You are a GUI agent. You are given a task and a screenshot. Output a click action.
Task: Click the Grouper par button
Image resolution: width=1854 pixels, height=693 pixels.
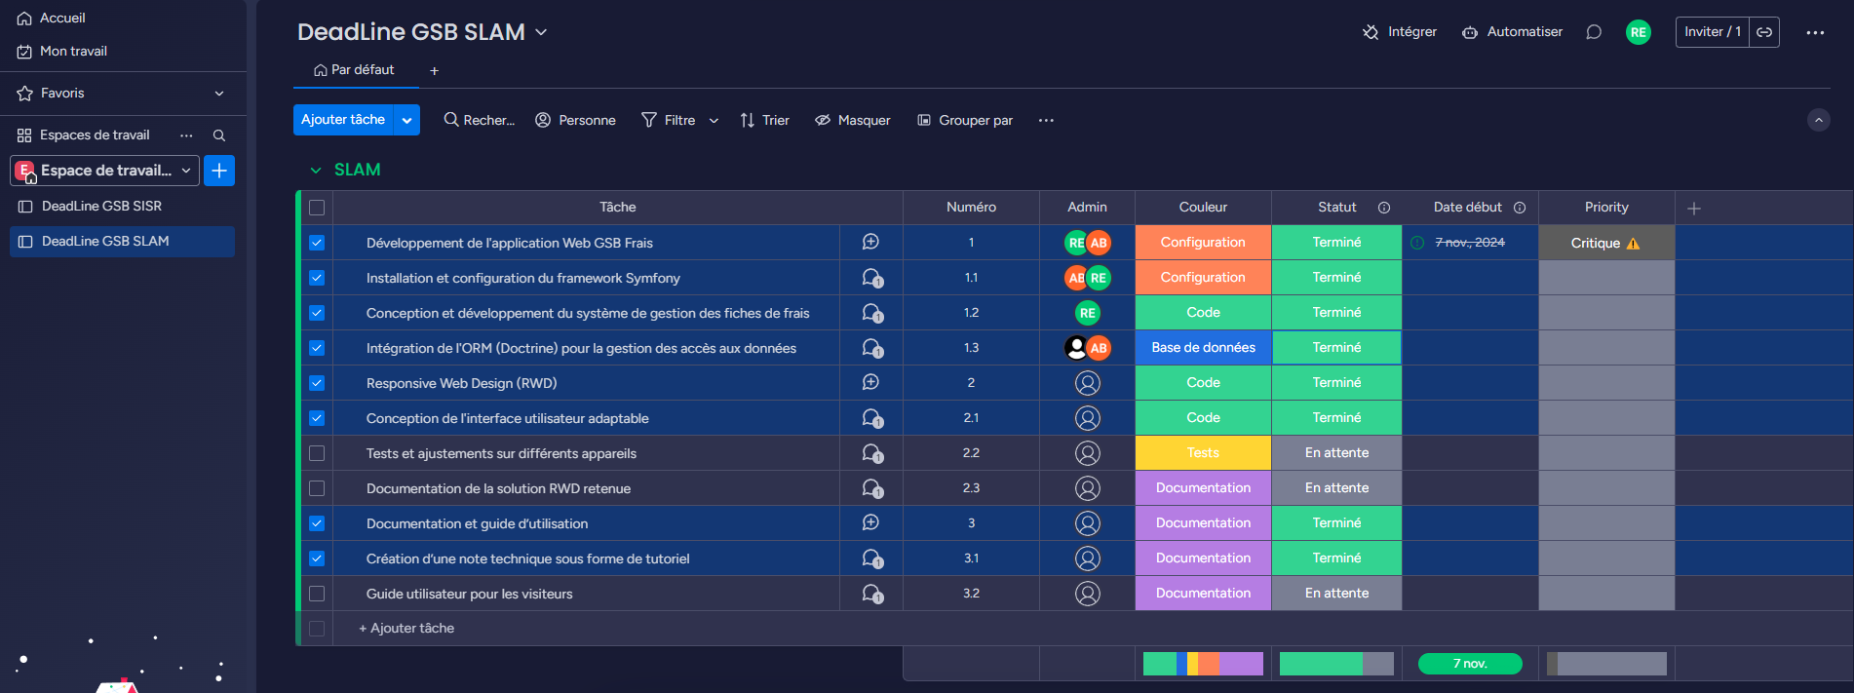(x=965, y=121)
